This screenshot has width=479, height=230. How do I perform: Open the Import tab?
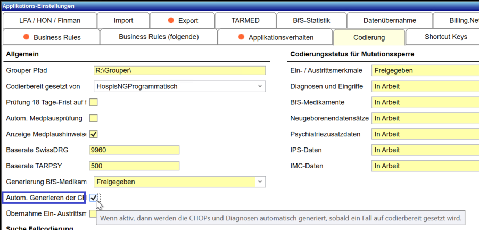[x=123, y=21]
